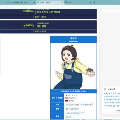Click the 별명 row label
This screenshot has width=120, height=120.
[57, 109]
